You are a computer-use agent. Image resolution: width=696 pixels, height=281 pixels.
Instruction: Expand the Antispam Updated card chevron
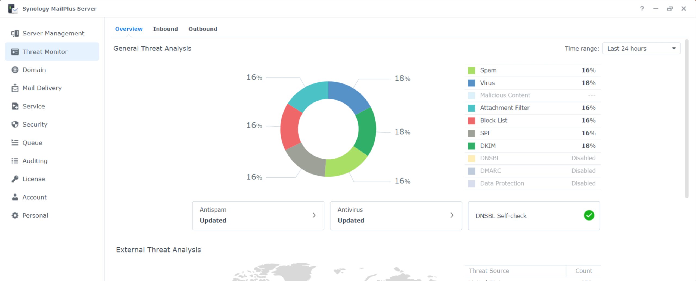pos(314,215)
